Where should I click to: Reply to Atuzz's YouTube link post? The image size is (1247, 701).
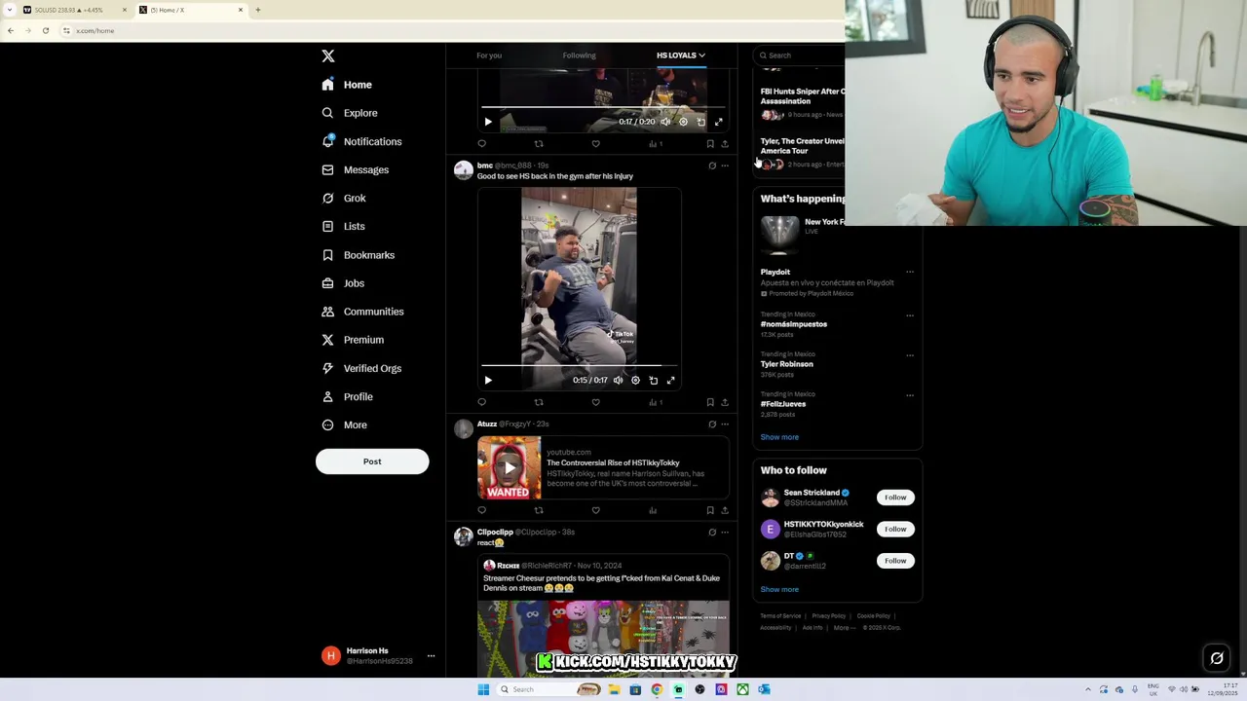[x=481, y=510]
